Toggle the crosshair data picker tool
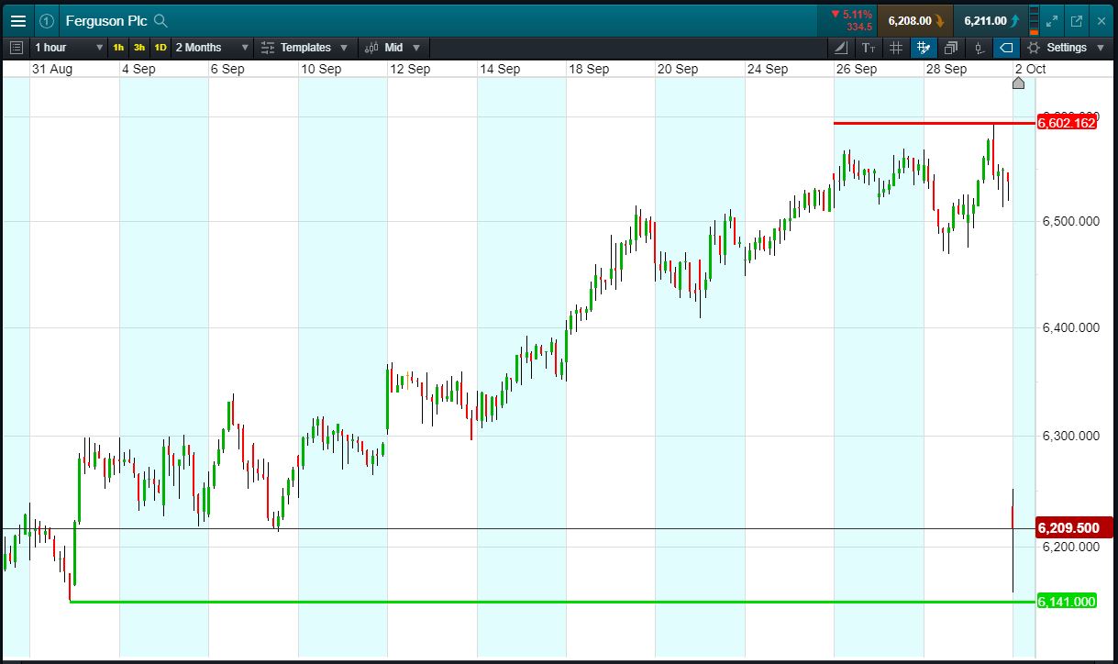This screenshot has height=664, width=1118. click(924, 48)
